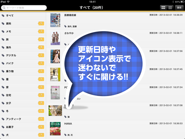Click the search magnifier icon

[4, 8]
